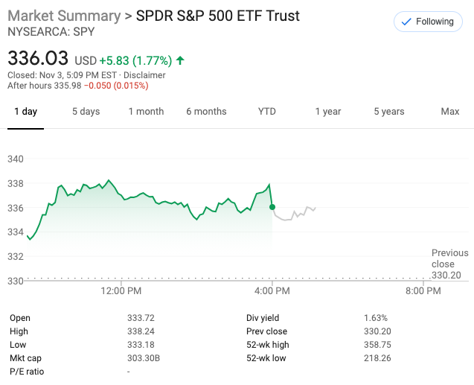View the 5 years chart
Image resolution: width=474 pixels, height=385 pixels.
[x=389, y=112]
